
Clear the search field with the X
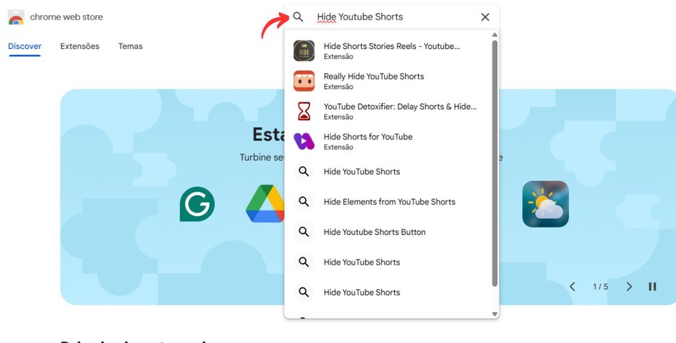[x=485, y=16]
